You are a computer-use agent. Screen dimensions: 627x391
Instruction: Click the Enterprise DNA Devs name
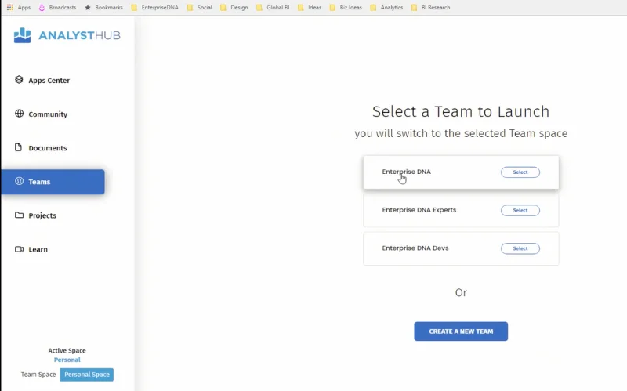[x=415, y=248]
